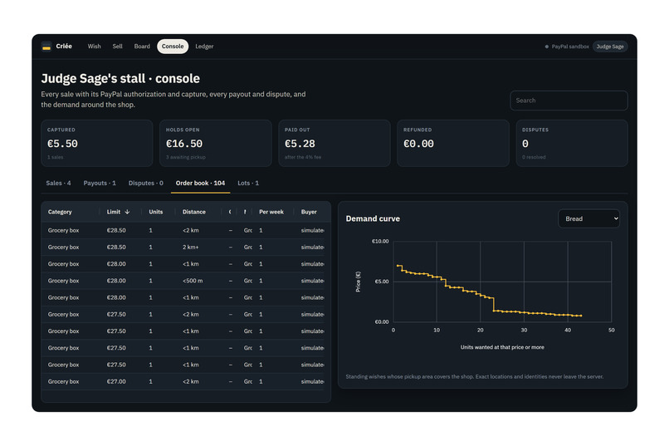Click "Grocery box" in the <500 m row
Viewport: 669px width, 446px height.
coord(63,281)
